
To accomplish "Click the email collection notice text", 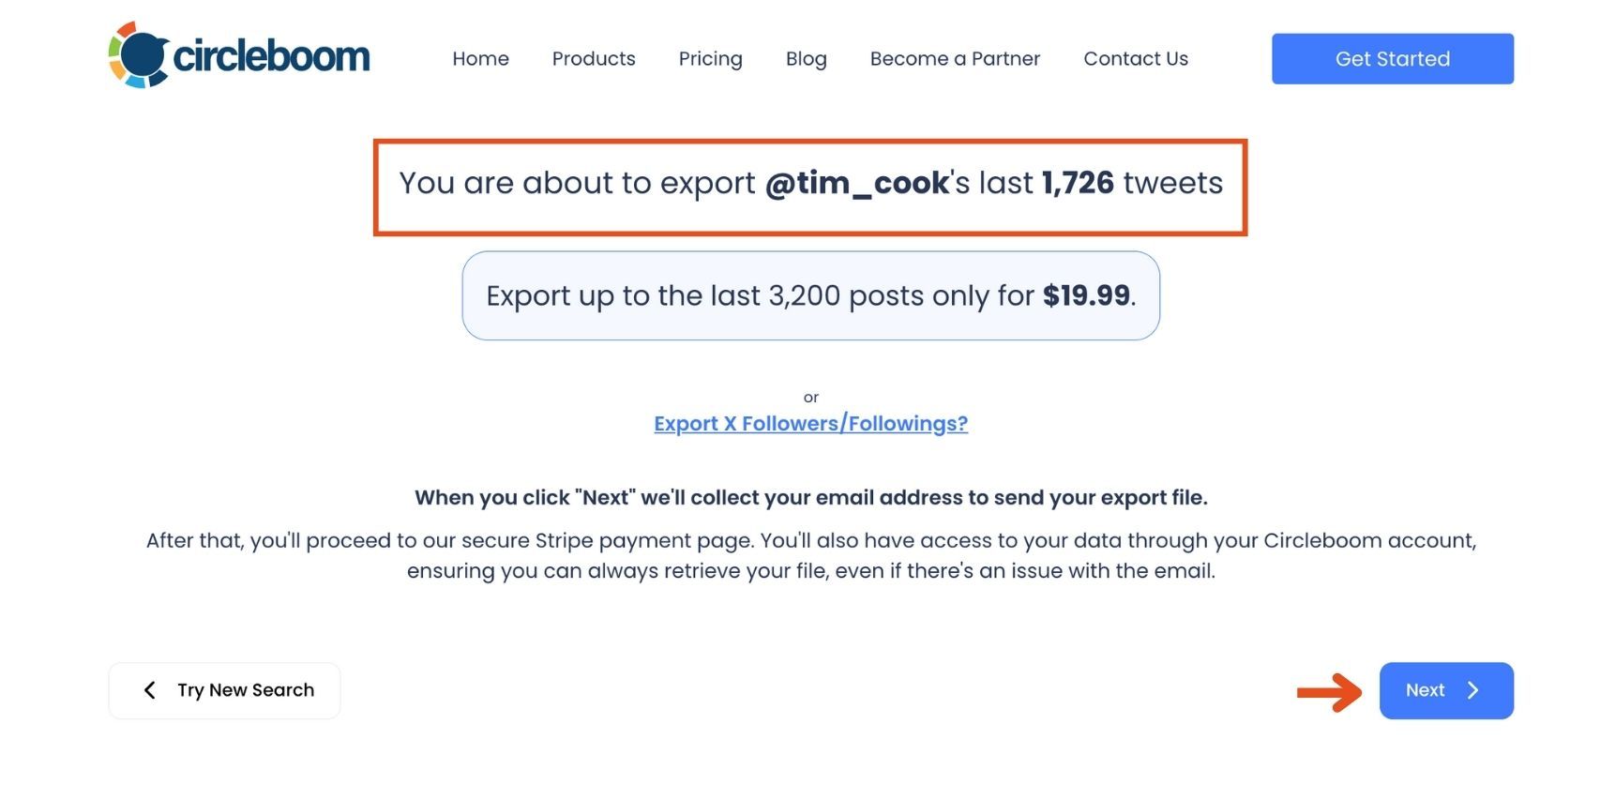I will pos(811,497).
